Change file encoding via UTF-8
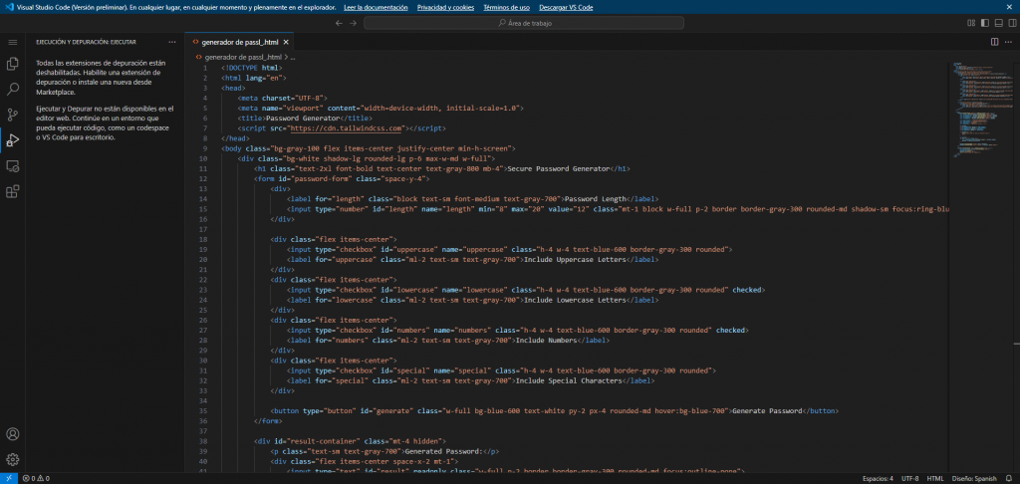The height and width of the screenshot is (484, 1020). pyautogui.click(x=910, y=478)
